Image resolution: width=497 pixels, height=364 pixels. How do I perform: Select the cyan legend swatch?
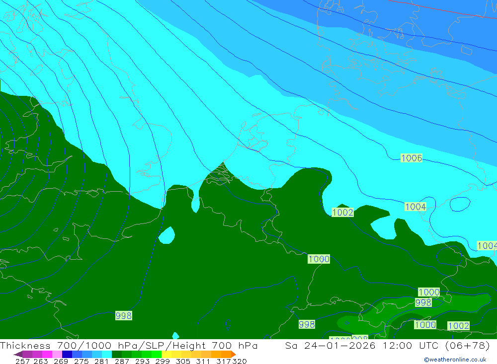coord(107,354)
